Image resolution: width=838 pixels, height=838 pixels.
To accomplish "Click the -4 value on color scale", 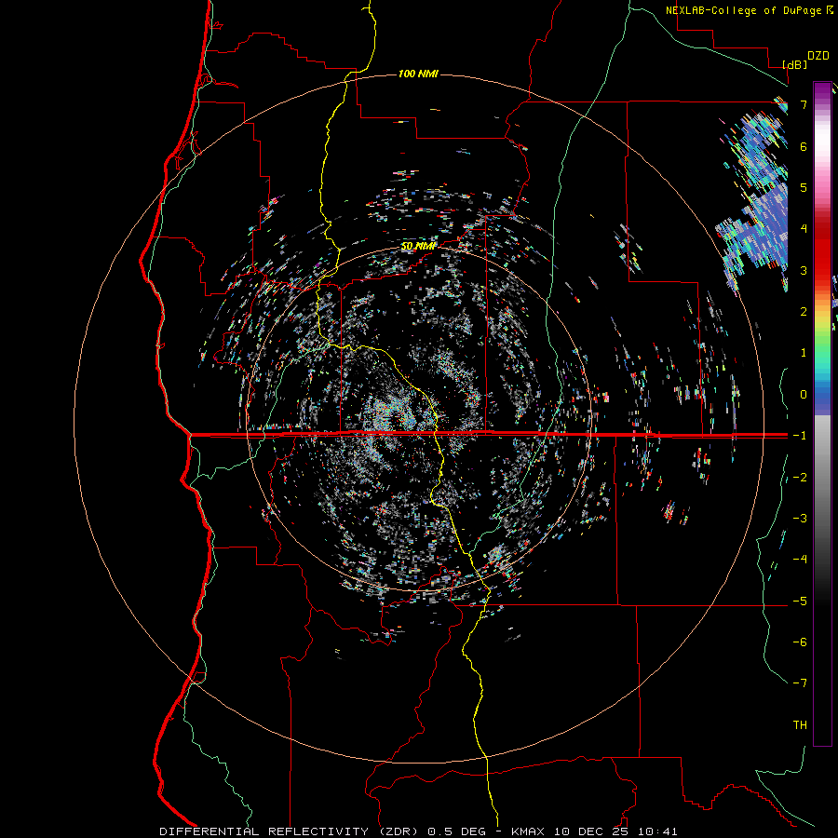I will [800, 560].
